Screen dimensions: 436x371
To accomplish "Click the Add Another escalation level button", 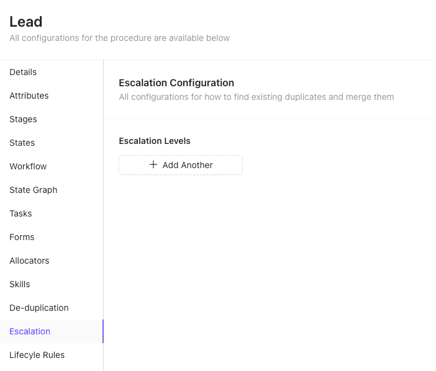I will pyautogui.click(x=181, y=165).
